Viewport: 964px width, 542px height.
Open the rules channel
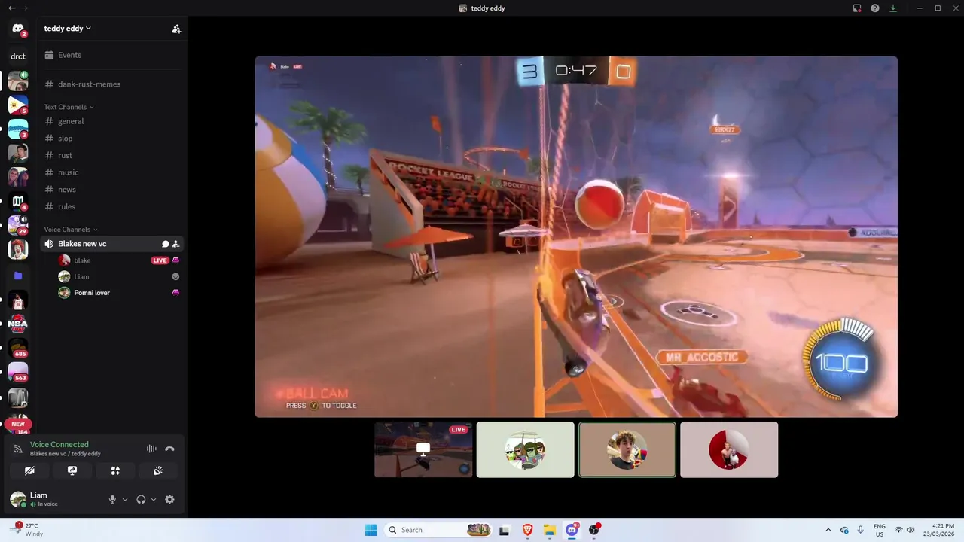111,206
